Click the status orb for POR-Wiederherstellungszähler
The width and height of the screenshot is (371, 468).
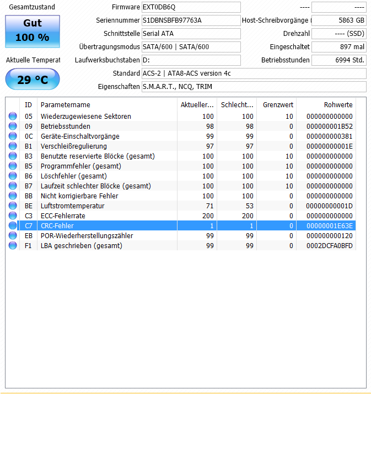(13, 235)
